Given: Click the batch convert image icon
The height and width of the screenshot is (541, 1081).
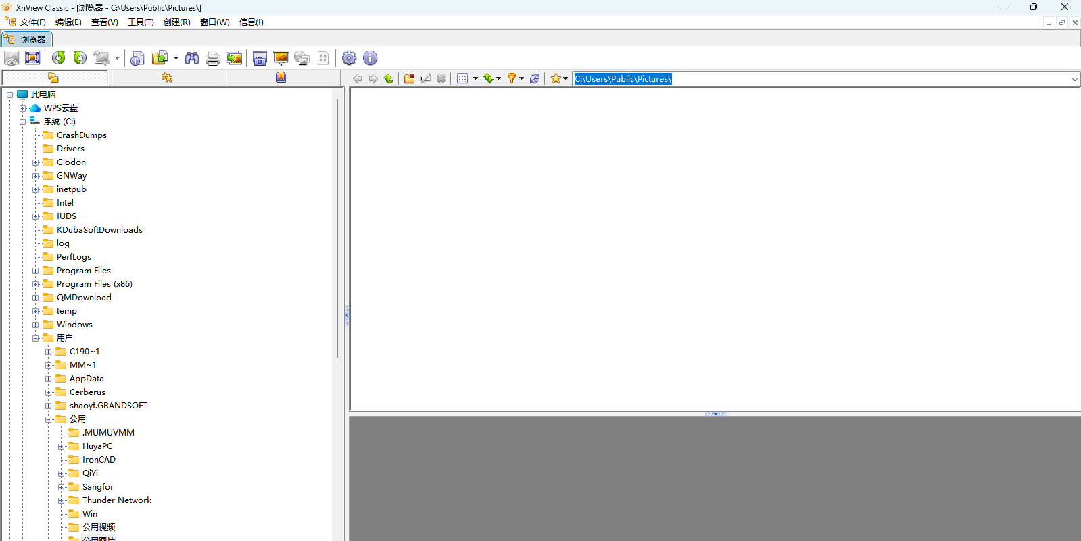Looking at the screenshot, I should click(x=234, y=58).
